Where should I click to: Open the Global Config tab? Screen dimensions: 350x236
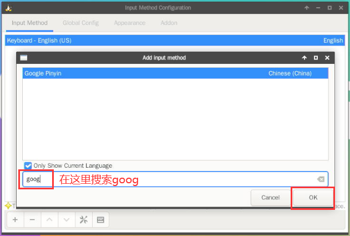pyautogui.click(x=80, y=23)
